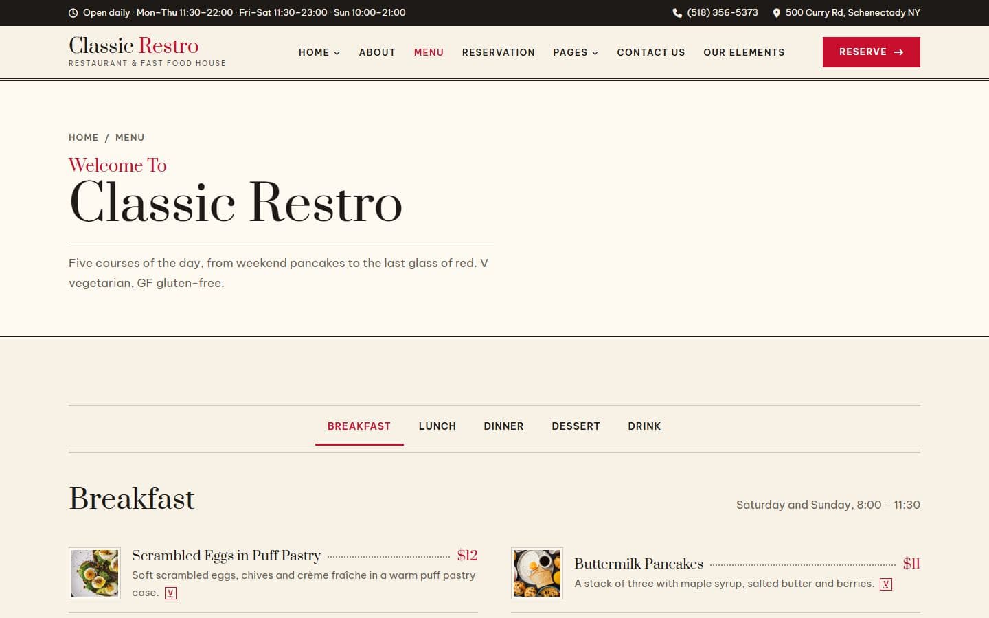This screenshot has height=618, width=989.
Task: Click the $12 price
Action: (x=467, y=556)
